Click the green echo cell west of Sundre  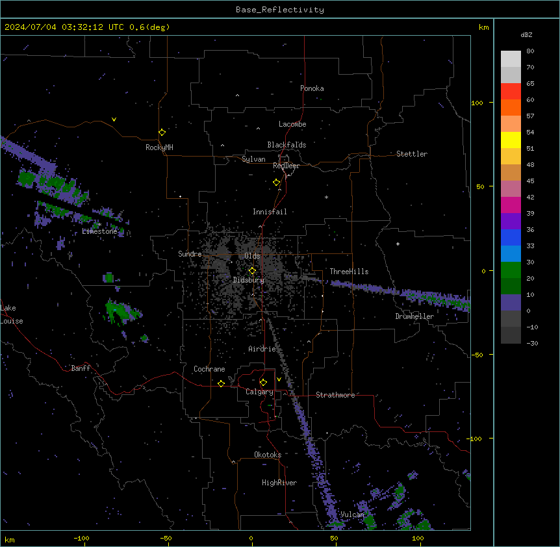(x=108, y=277)
